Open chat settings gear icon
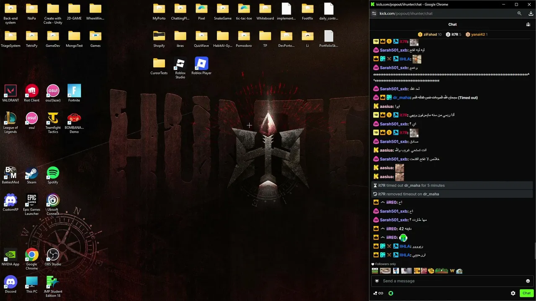Image resolution: width=536 pixels, height=301 pixels. point(513,293)
